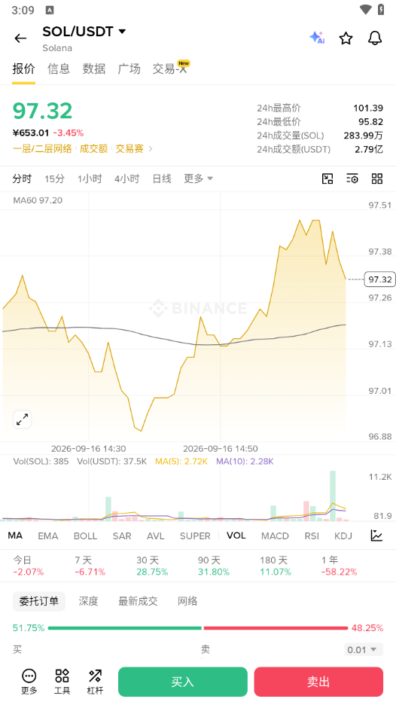
Task: Toggle the MACD sub-indicator
Action: pos(275,536)
